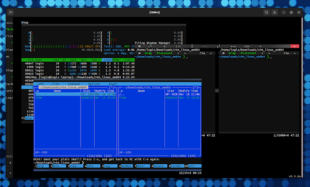The height and width of the screenshot is (187, 310).
Task: Expand the green arrow under mc in sidebar
Action: 12,63
